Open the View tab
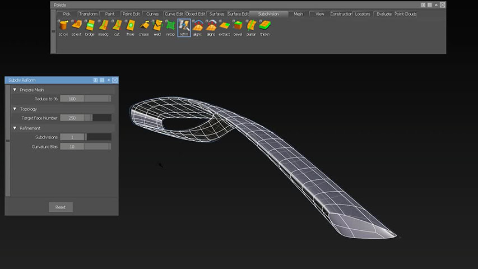The width and height of the screenshot is (478, 269). click(x=319, y=13)
